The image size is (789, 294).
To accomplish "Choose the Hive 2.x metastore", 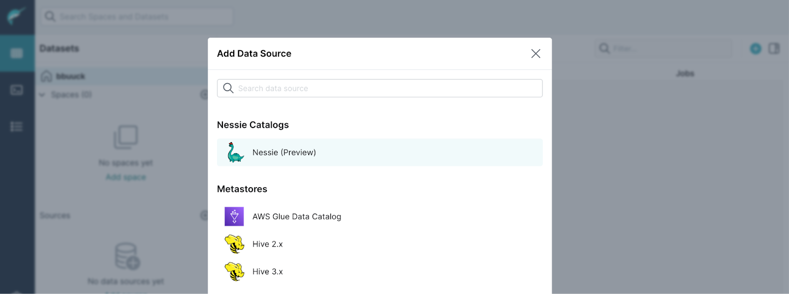I will pyautogui.click(x=268, y=244).
